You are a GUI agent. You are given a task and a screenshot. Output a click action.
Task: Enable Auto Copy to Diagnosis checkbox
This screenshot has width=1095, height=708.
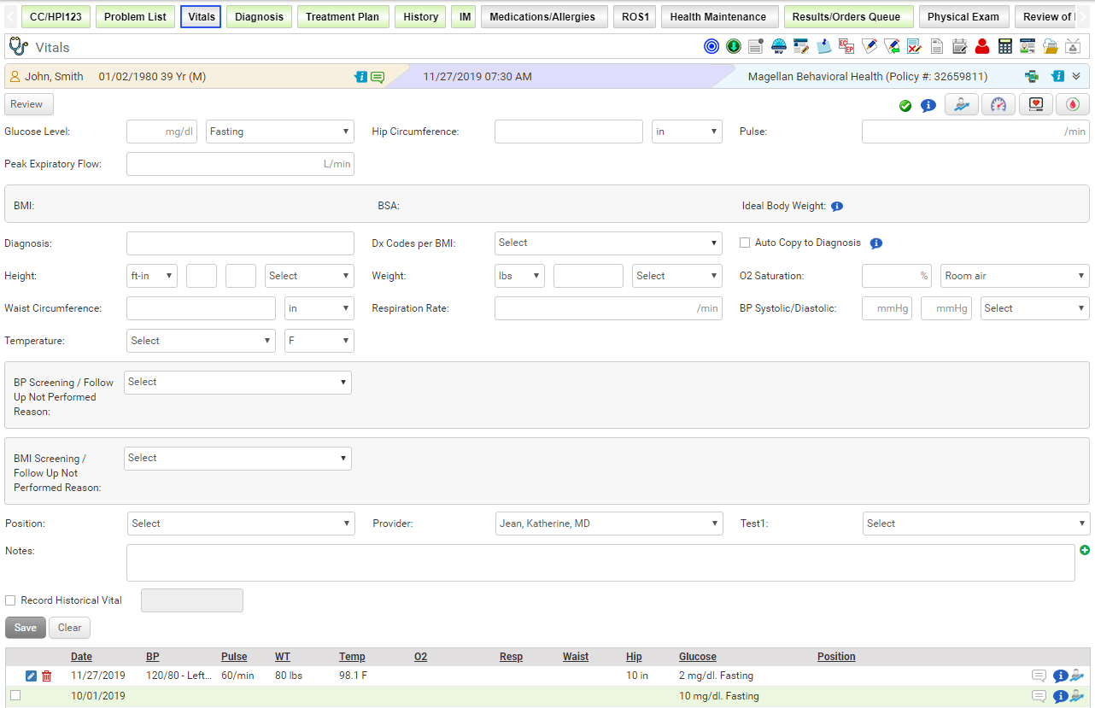pos(745,243)
